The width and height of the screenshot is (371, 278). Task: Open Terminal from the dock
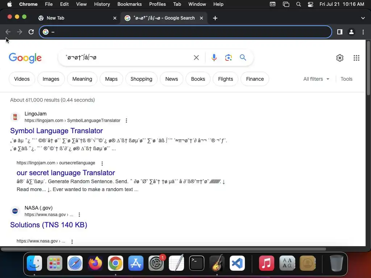(x=197, y=263)
